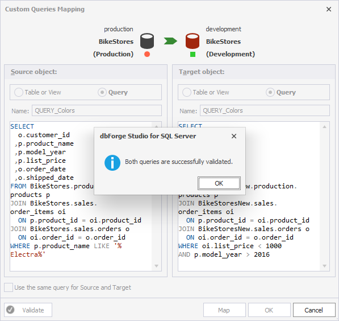Screen dimensions: 339x321
Task: Click the green development status square
Action: coord(192,54)
